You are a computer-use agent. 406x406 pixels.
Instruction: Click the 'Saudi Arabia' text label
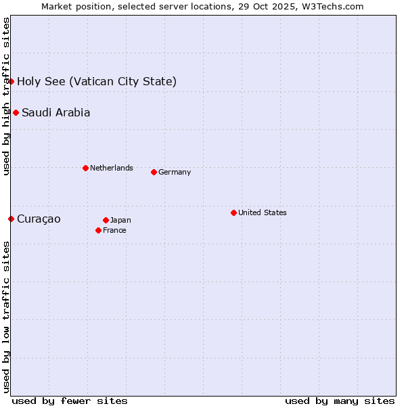click(55, 113)
